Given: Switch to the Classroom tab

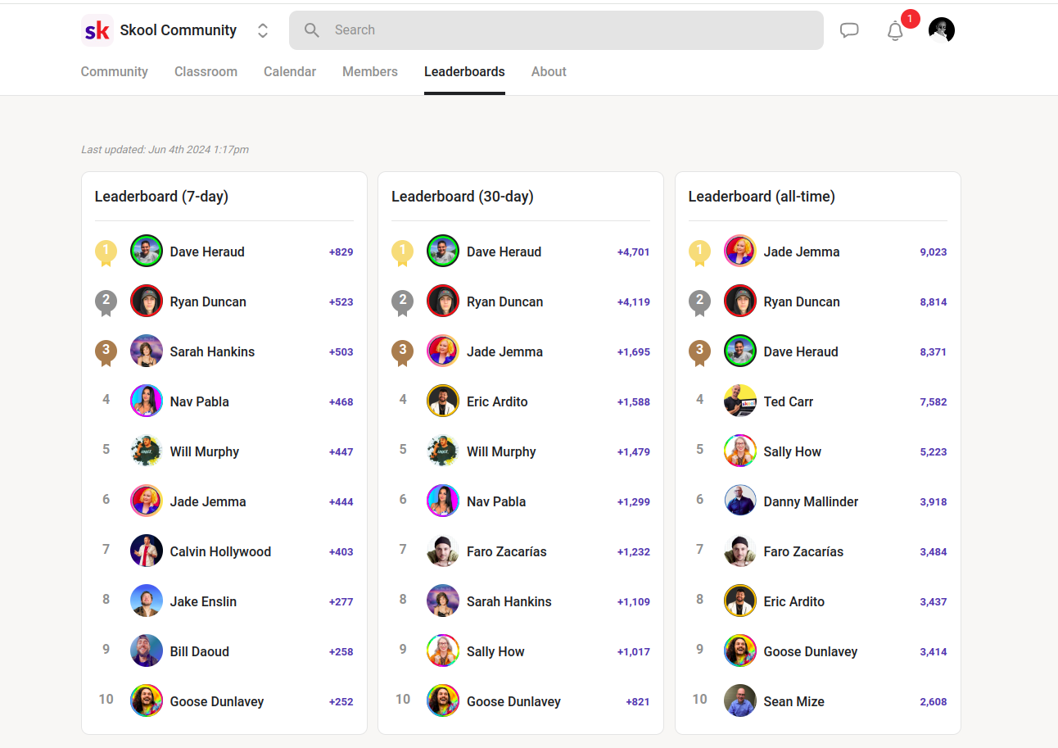Looking at the screenshot, I should (x=206, y=71).
